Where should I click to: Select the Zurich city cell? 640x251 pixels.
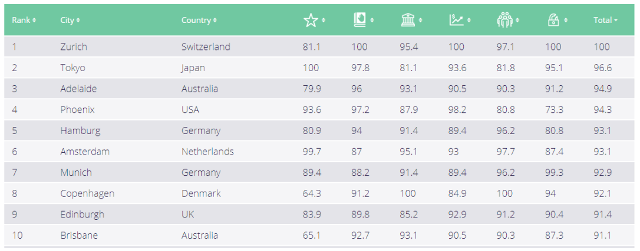[74, 46]
